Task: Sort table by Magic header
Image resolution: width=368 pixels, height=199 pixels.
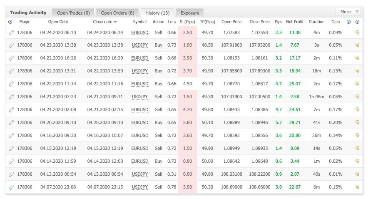Action: tap(25, 22)
